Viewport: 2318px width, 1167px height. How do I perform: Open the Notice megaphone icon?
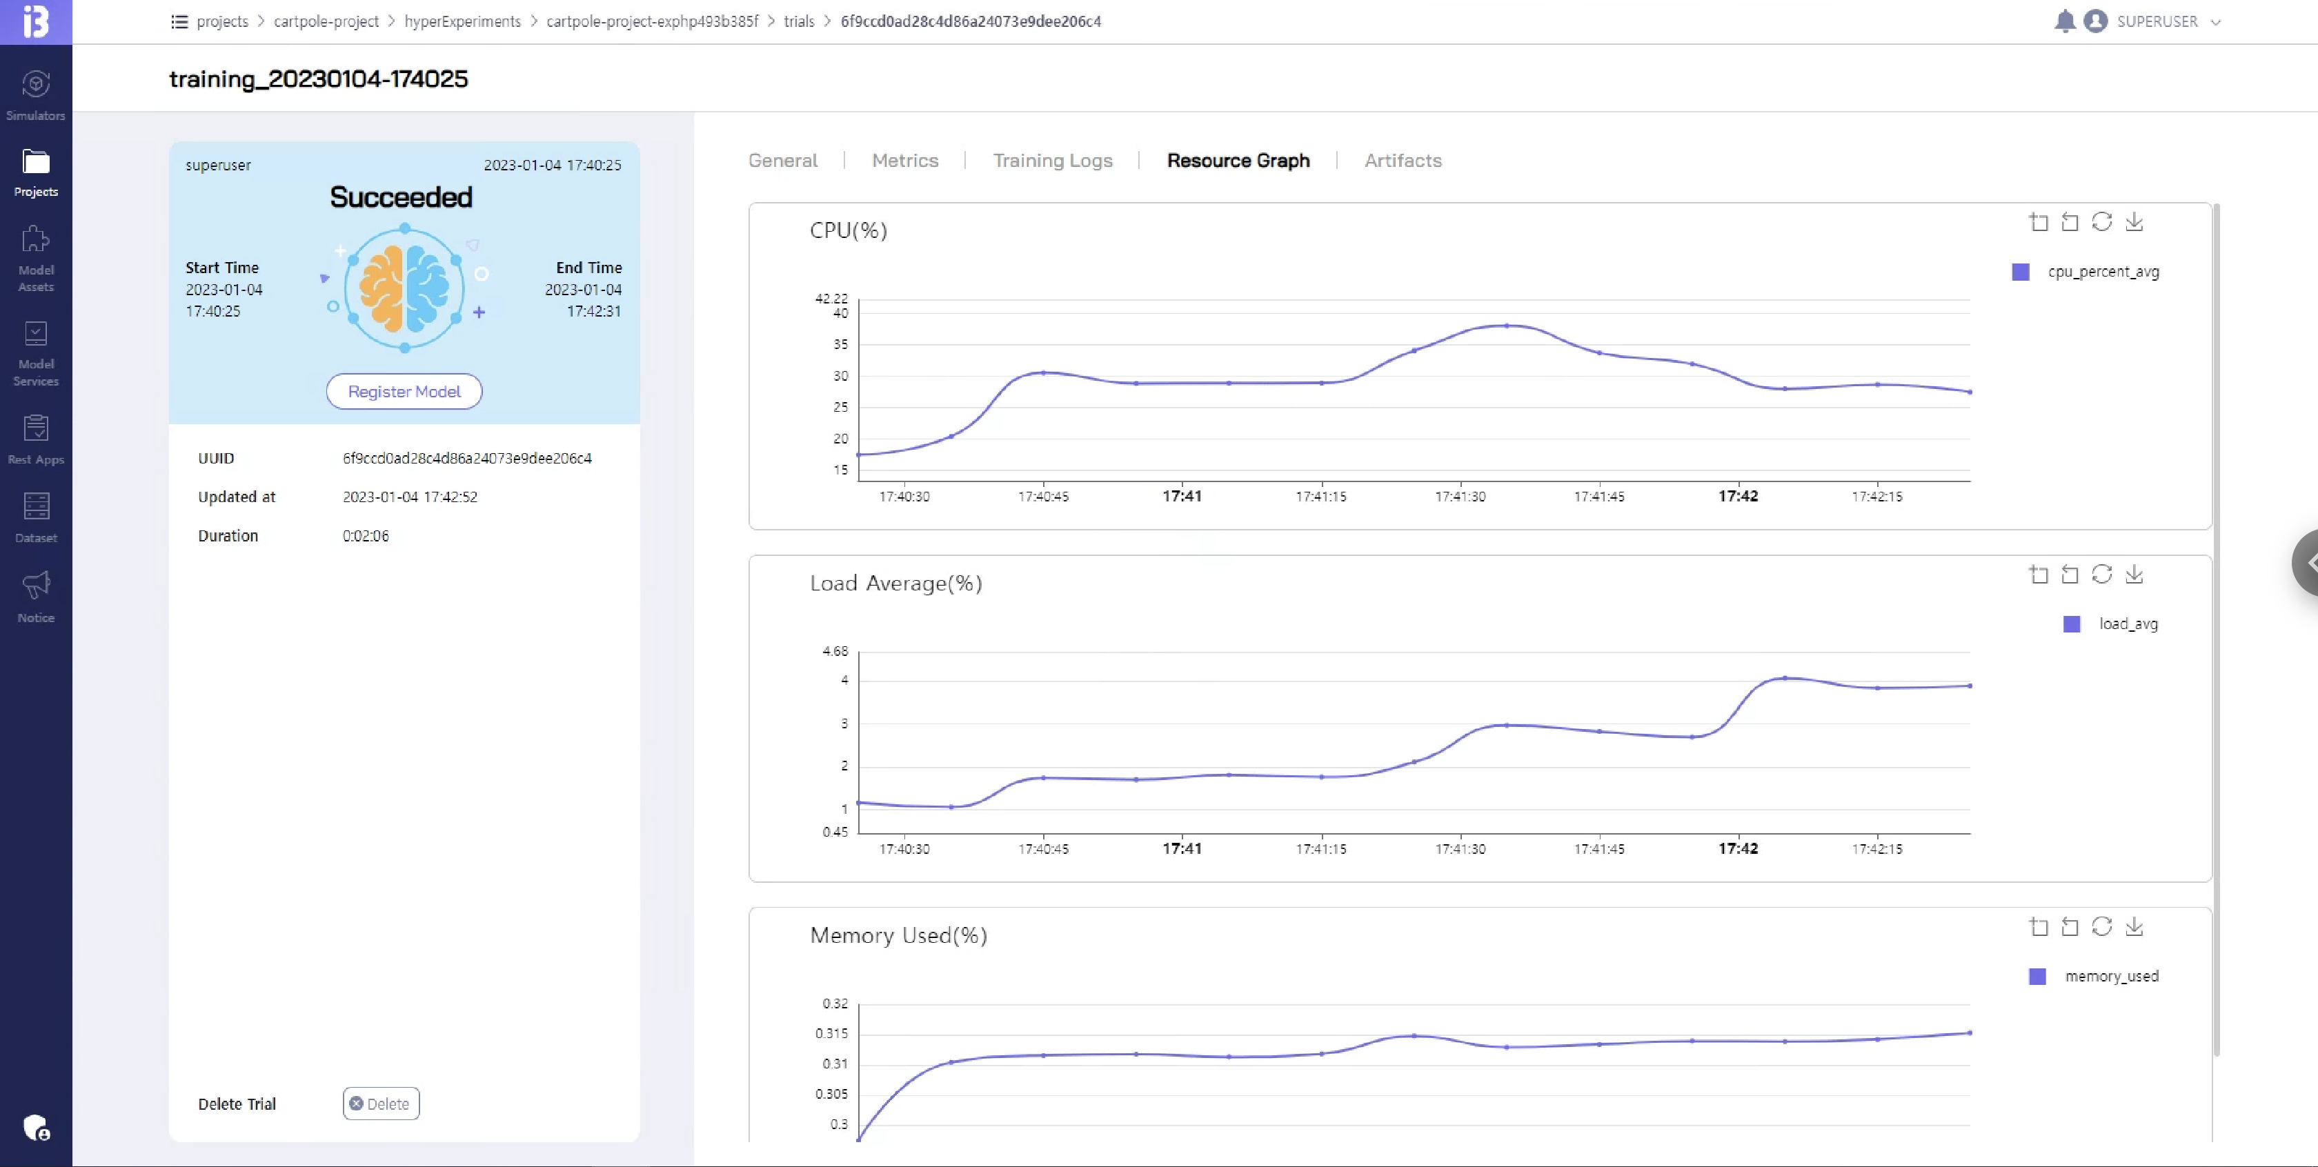(35, 585)
